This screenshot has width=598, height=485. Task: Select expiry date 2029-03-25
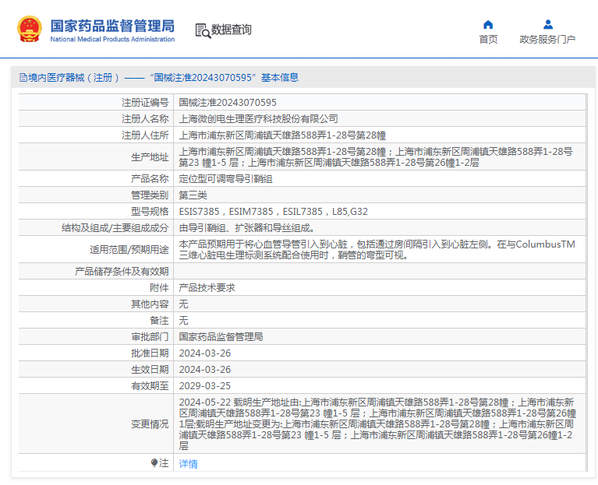[x=205, y=385]
